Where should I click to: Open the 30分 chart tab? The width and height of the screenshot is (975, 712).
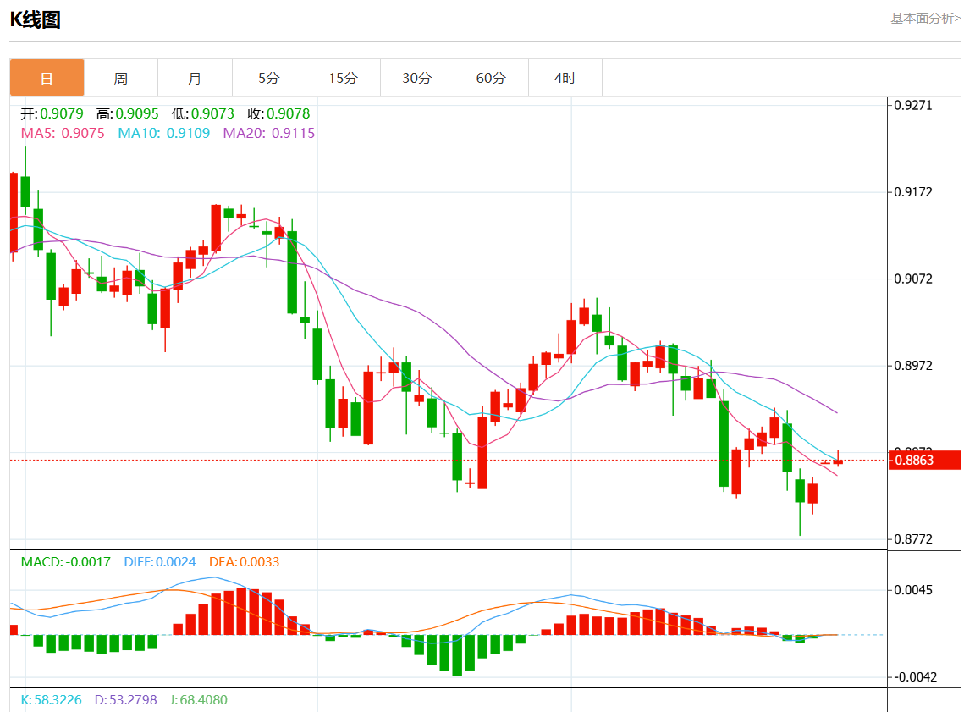(x=416, y=78)
